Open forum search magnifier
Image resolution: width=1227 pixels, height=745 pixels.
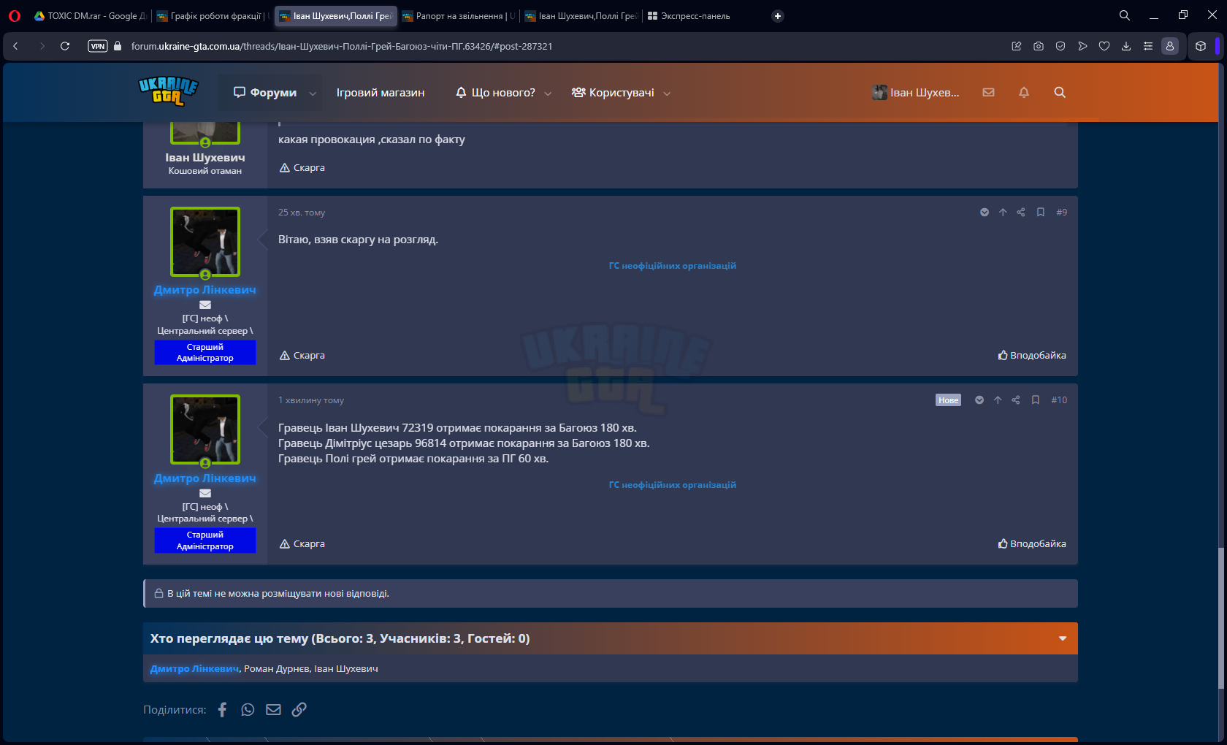click(1060, 93)
